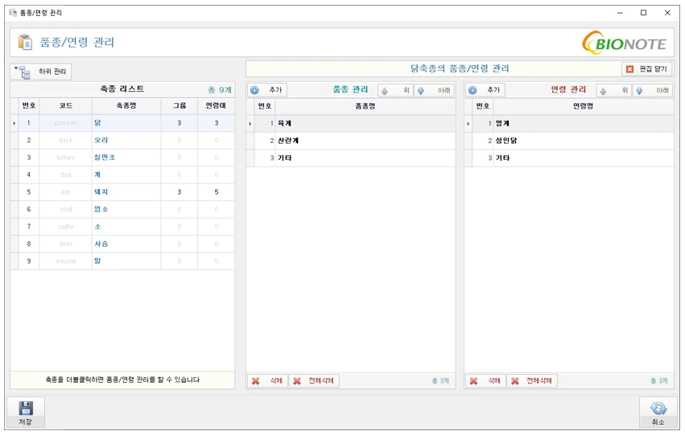Click 전체삭제 button under 품종 관리 list
The height and width of the screenshot is (435, 685).
[314, 381]
